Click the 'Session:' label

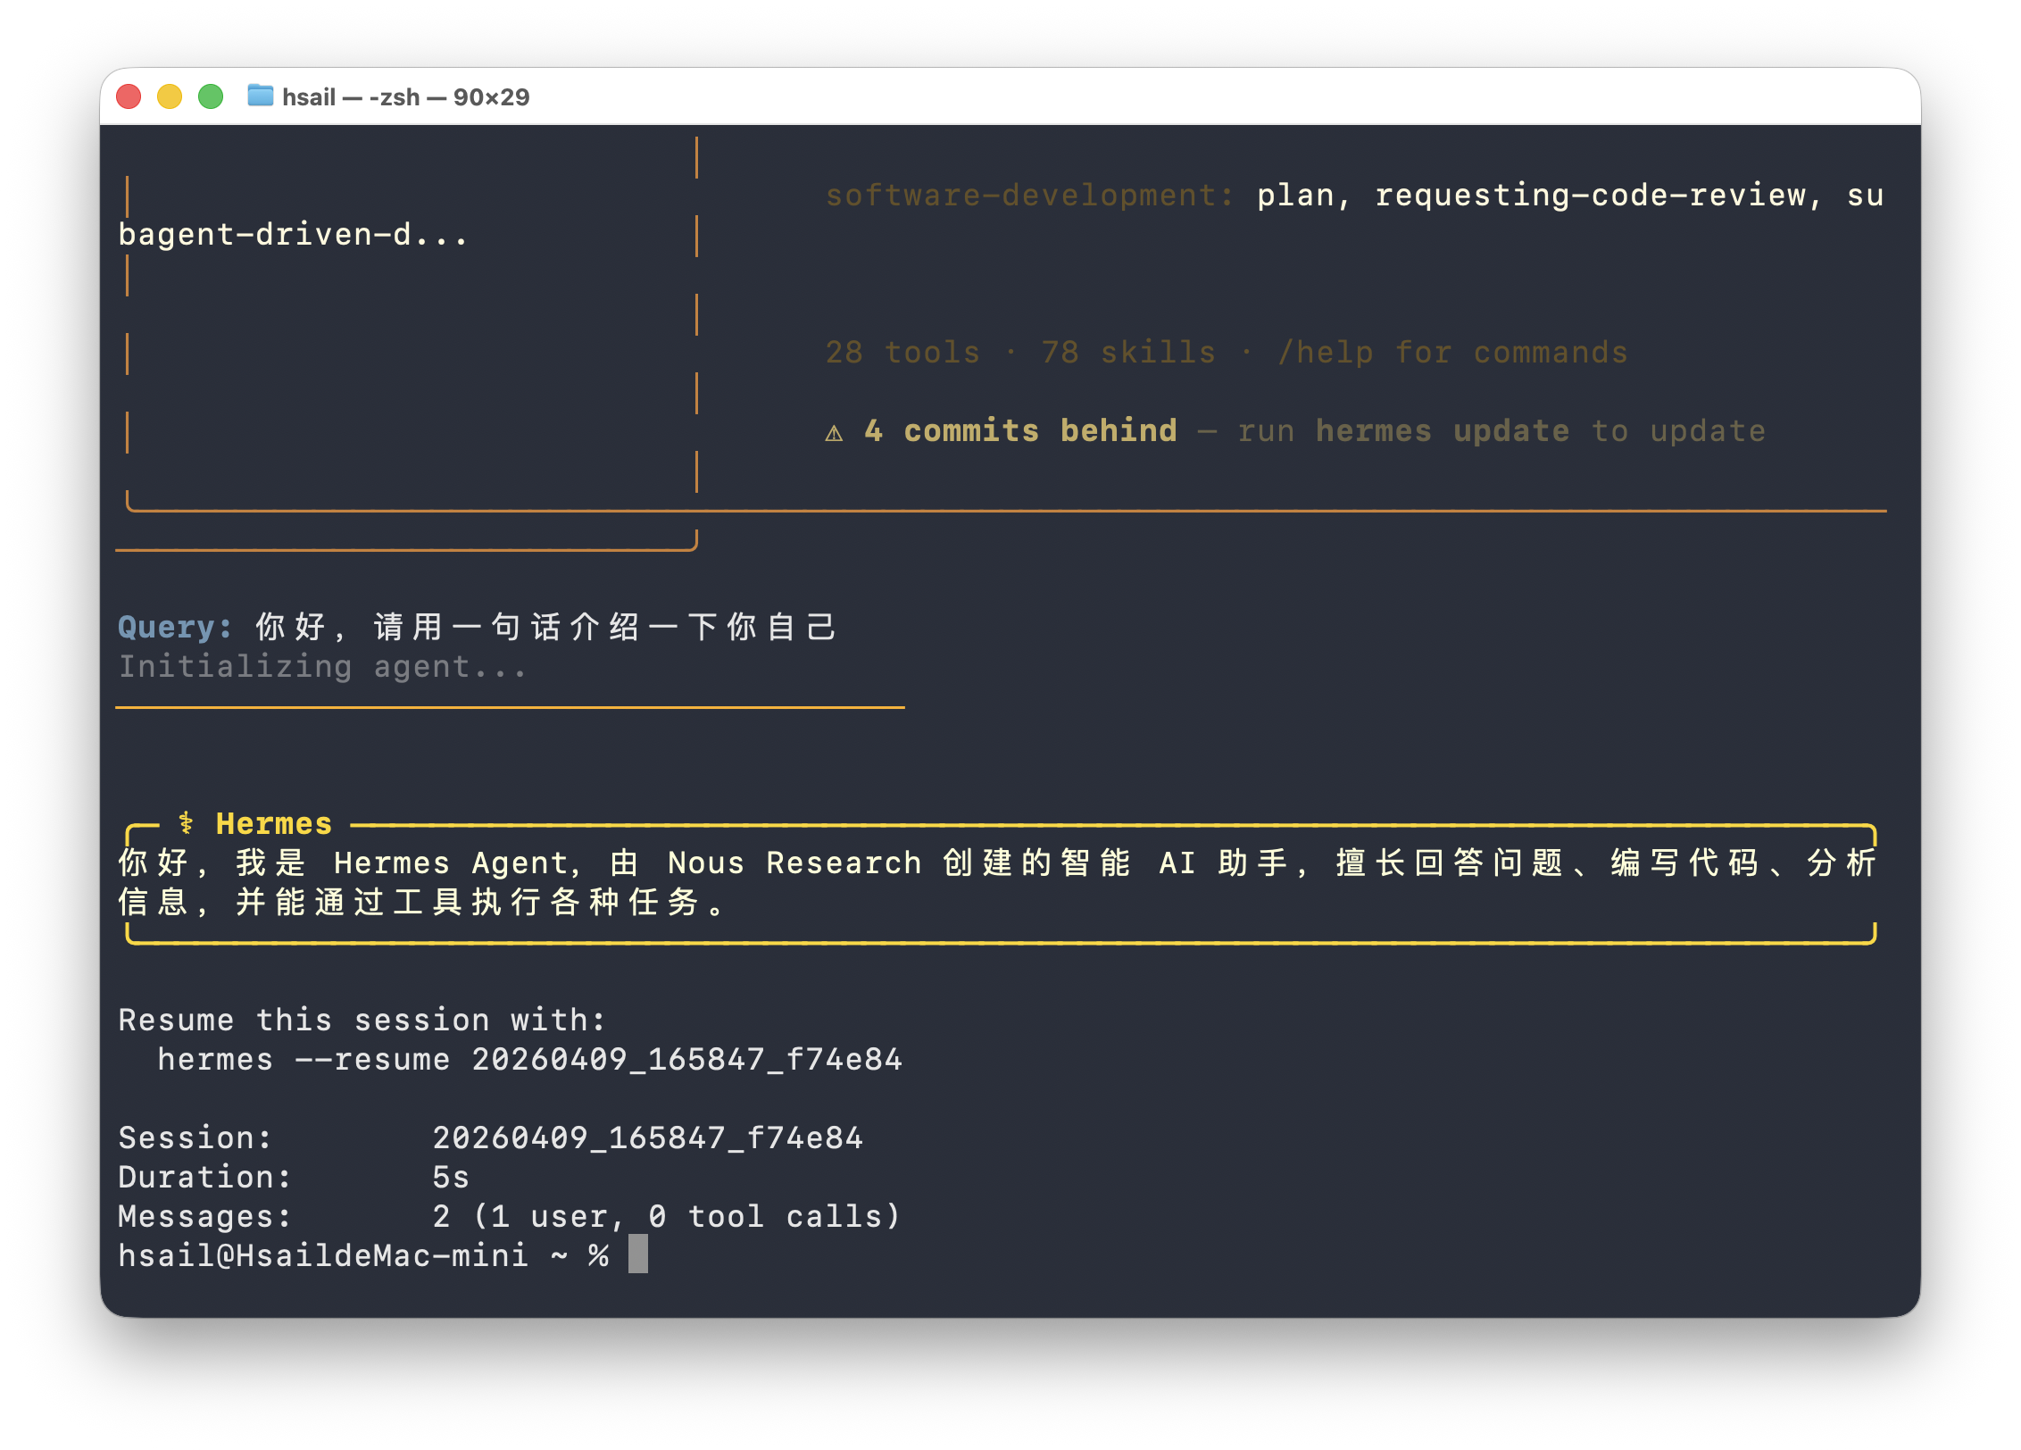[195, 1138]
